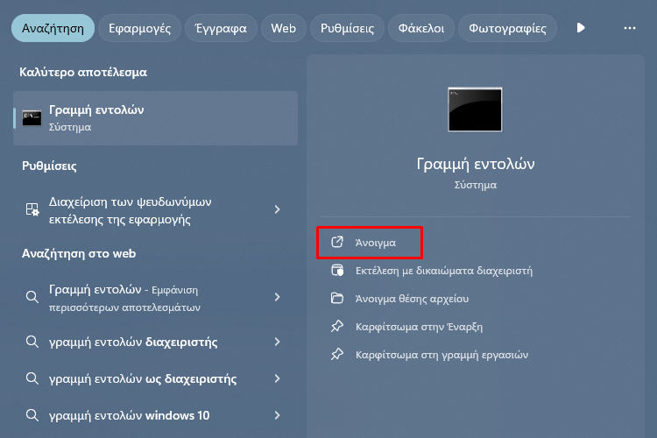Screen dimensions: 657x438
Task: Choose Καρφίτσωμα στη γραμμή εργασιών
Action: point(442,355)
